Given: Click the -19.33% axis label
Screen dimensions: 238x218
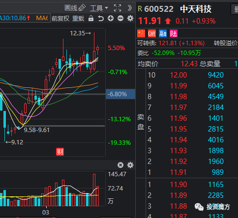Looking at the screenshot, I should coord(119,143).
